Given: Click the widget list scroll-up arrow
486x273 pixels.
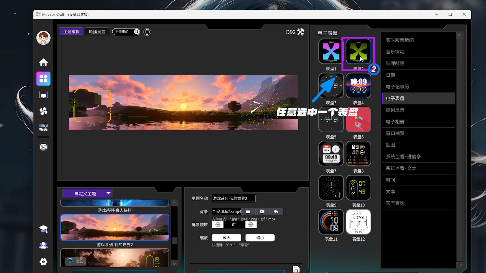Looking at the screenshot, I should tap(460, 35).
